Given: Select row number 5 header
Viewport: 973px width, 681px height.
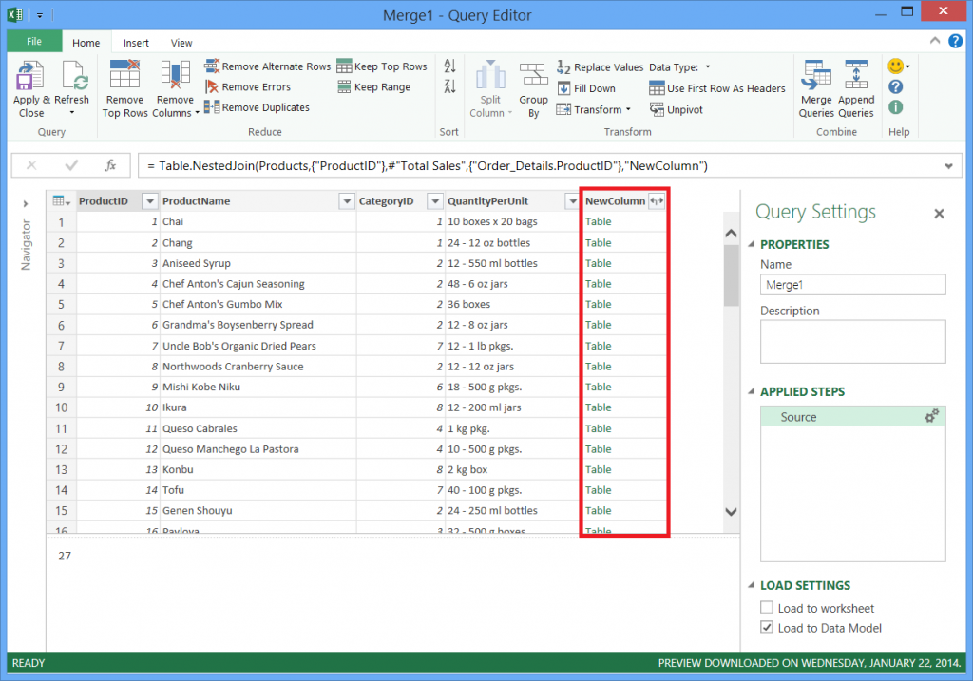Looking at the screenshot, I should (x=61, y=305).
